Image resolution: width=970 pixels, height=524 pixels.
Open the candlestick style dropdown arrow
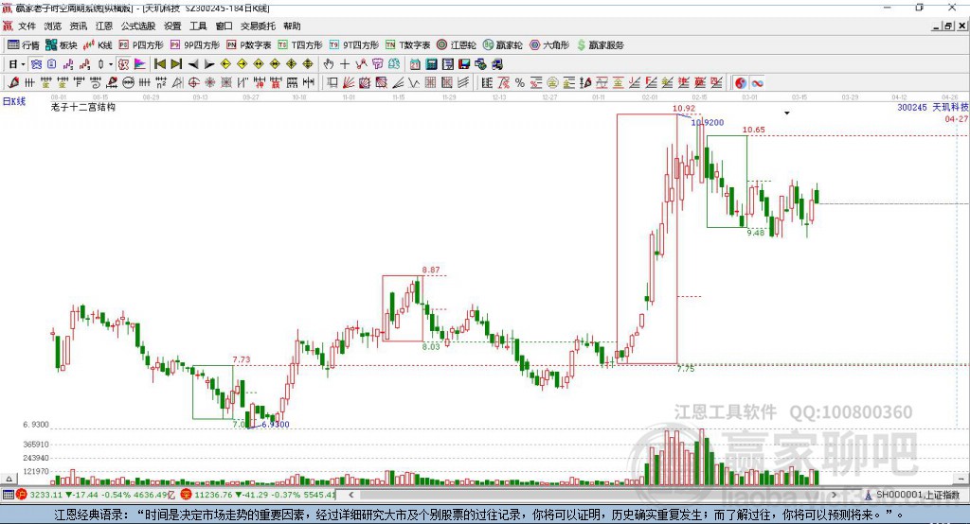click(x=111, y=63)
